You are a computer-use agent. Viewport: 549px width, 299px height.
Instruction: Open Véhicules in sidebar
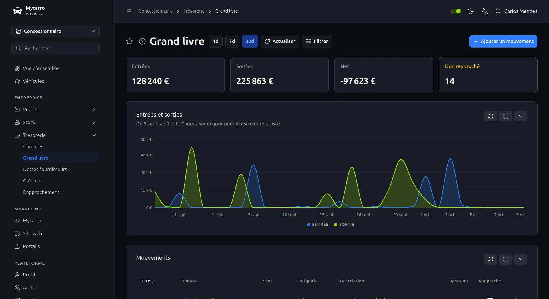55,81
